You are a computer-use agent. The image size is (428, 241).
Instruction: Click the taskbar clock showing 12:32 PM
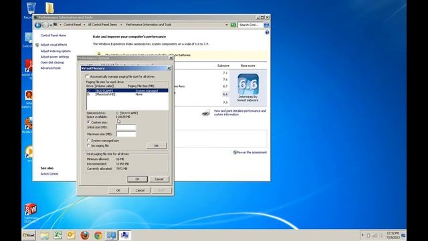[393, 235]
